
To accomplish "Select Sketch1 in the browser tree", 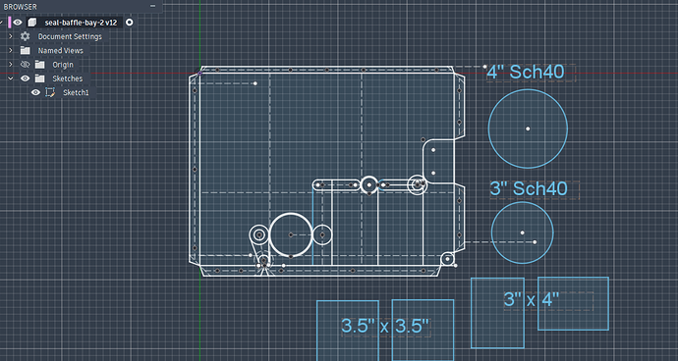I will pos(76,92).
